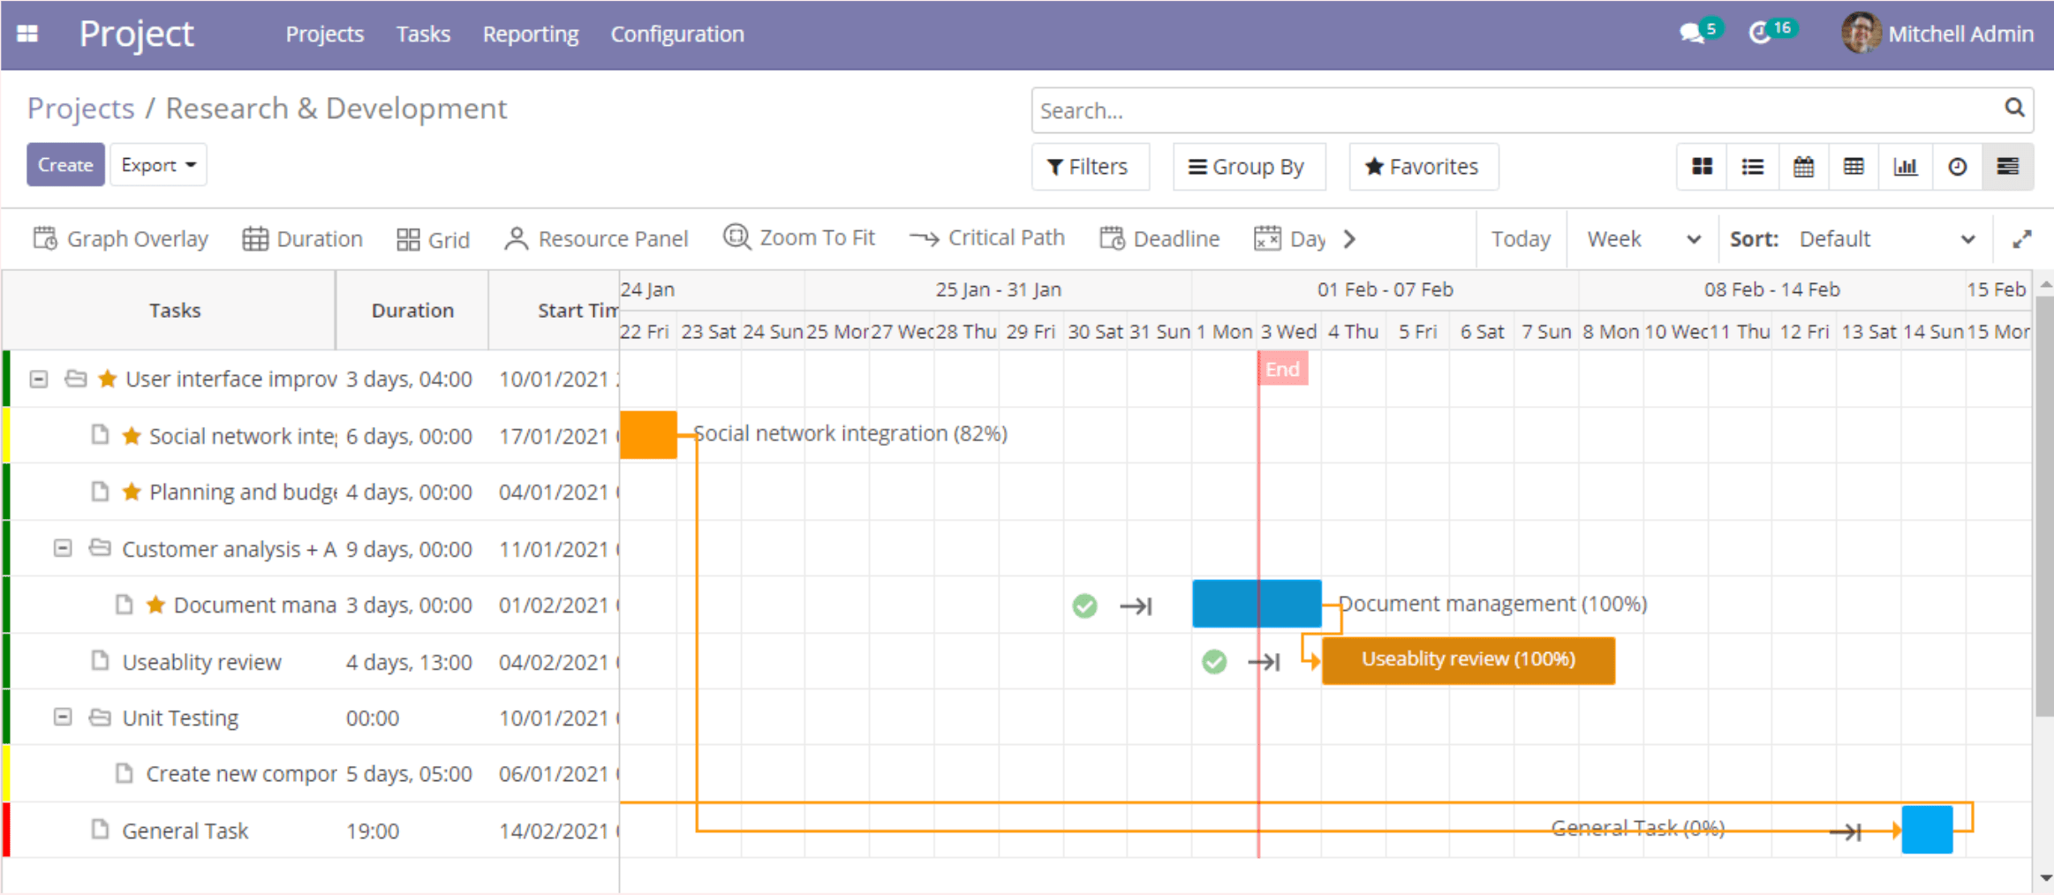Switch to Kanban view
2054x895 pixels.
click(x=1702, y=167)
